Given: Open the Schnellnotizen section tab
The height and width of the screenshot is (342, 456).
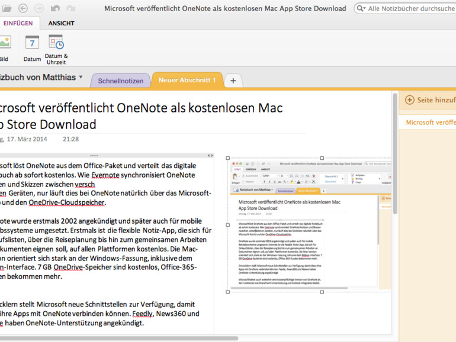Looking at the screenshot, I should 121,80.
